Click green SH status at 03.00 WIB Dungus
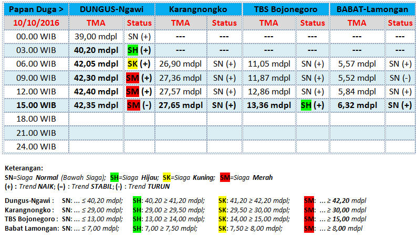The image size is (418, 237). point(133,50)
